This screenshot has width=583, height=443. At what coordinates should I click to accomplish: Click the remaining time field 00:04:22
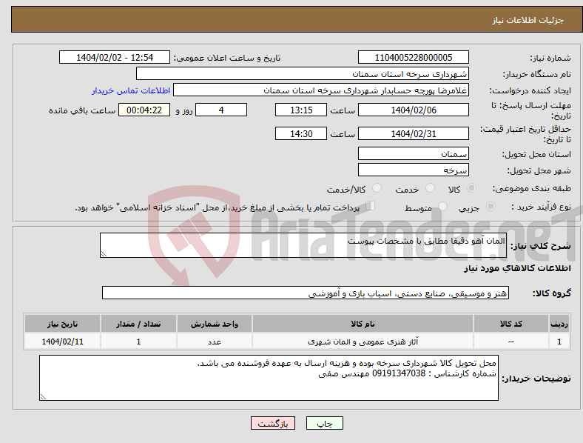click(x=144, y=110)
